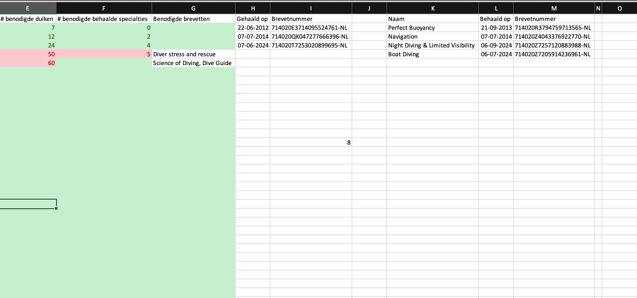Select the 'Science of Diving, Dive Guide' cell
637x298 pixels.
tap(194, 63)
